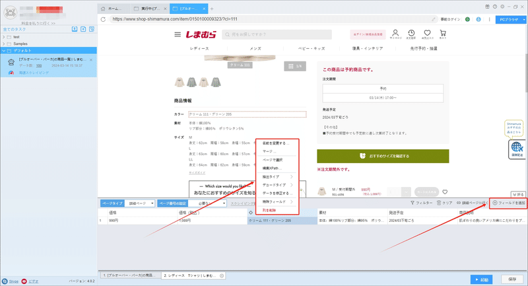Click the heart icon beside the M size row
Viewport: 528px width, 286px height.
click(x=445, y=192)
